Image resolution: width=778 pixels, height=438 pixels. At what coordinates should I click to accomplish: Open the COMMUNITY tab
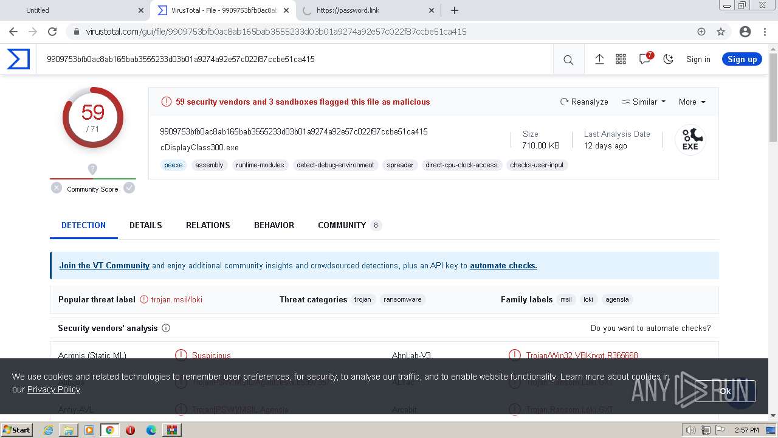(349, 225)
